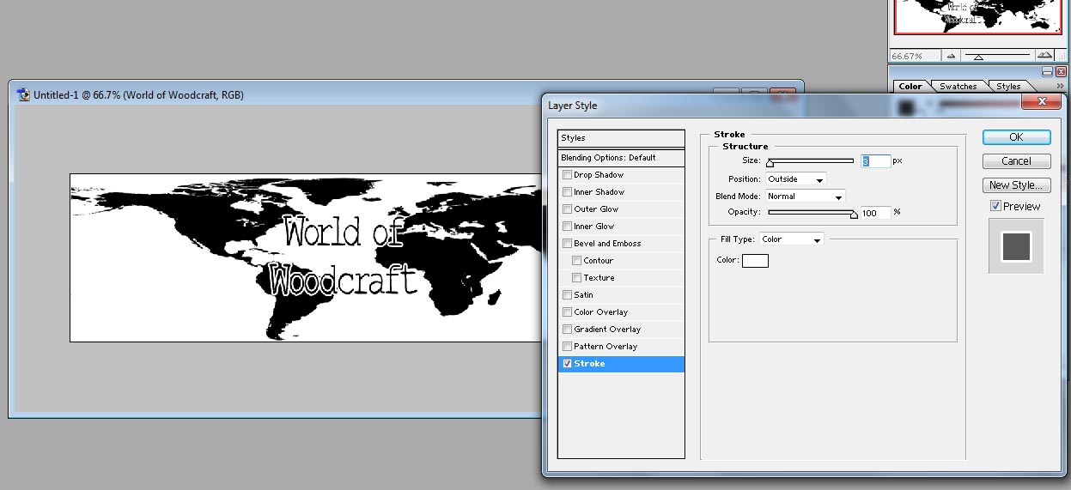Confirm the layer style with OK
This screenshot has height=490, width=1071.
pos(1016,137)
